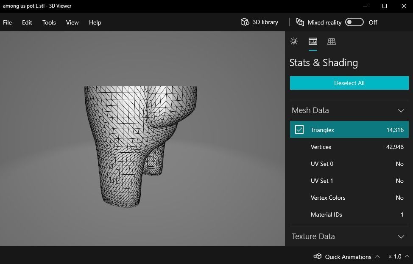Open the File menu
The image size is (413, 264).
(7, 22)
